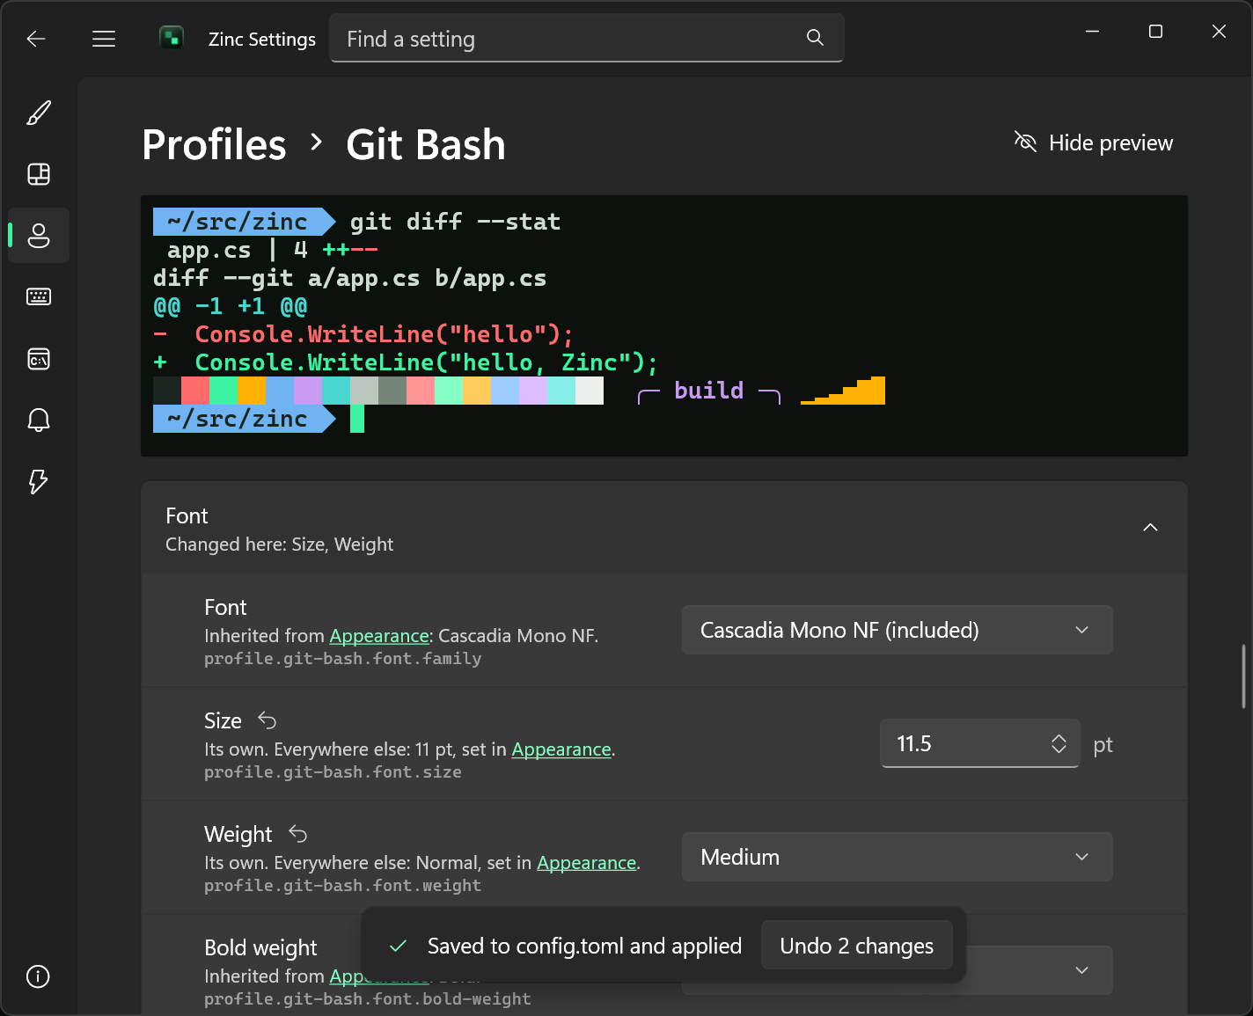Open the Layout panes sidebar icon
The height and width of the screenshot is (1016, 1253).
pyautogui.click(x=39, y=174)
